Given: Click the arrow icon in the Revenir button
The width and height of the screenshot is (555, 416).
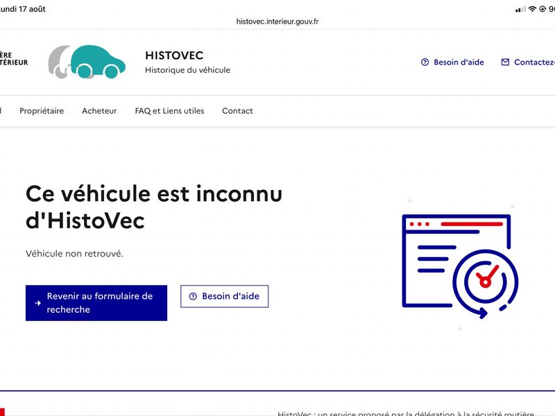Looking at the screenshot, I should pyautogui.click(x=38, y=303).
